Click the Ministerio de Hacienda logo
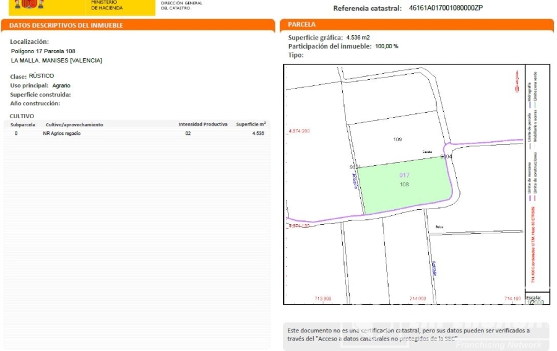Viewport: 557px width, 351px height. pyautogui.click(x=106, y=6)
